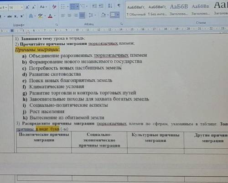Click the Grow Font icon

(x=27, y=7)
